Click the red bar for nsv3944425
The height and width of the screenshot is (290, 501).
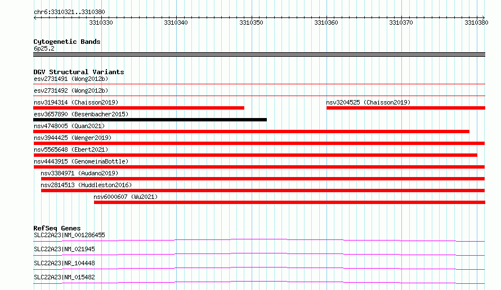(259, 143)
